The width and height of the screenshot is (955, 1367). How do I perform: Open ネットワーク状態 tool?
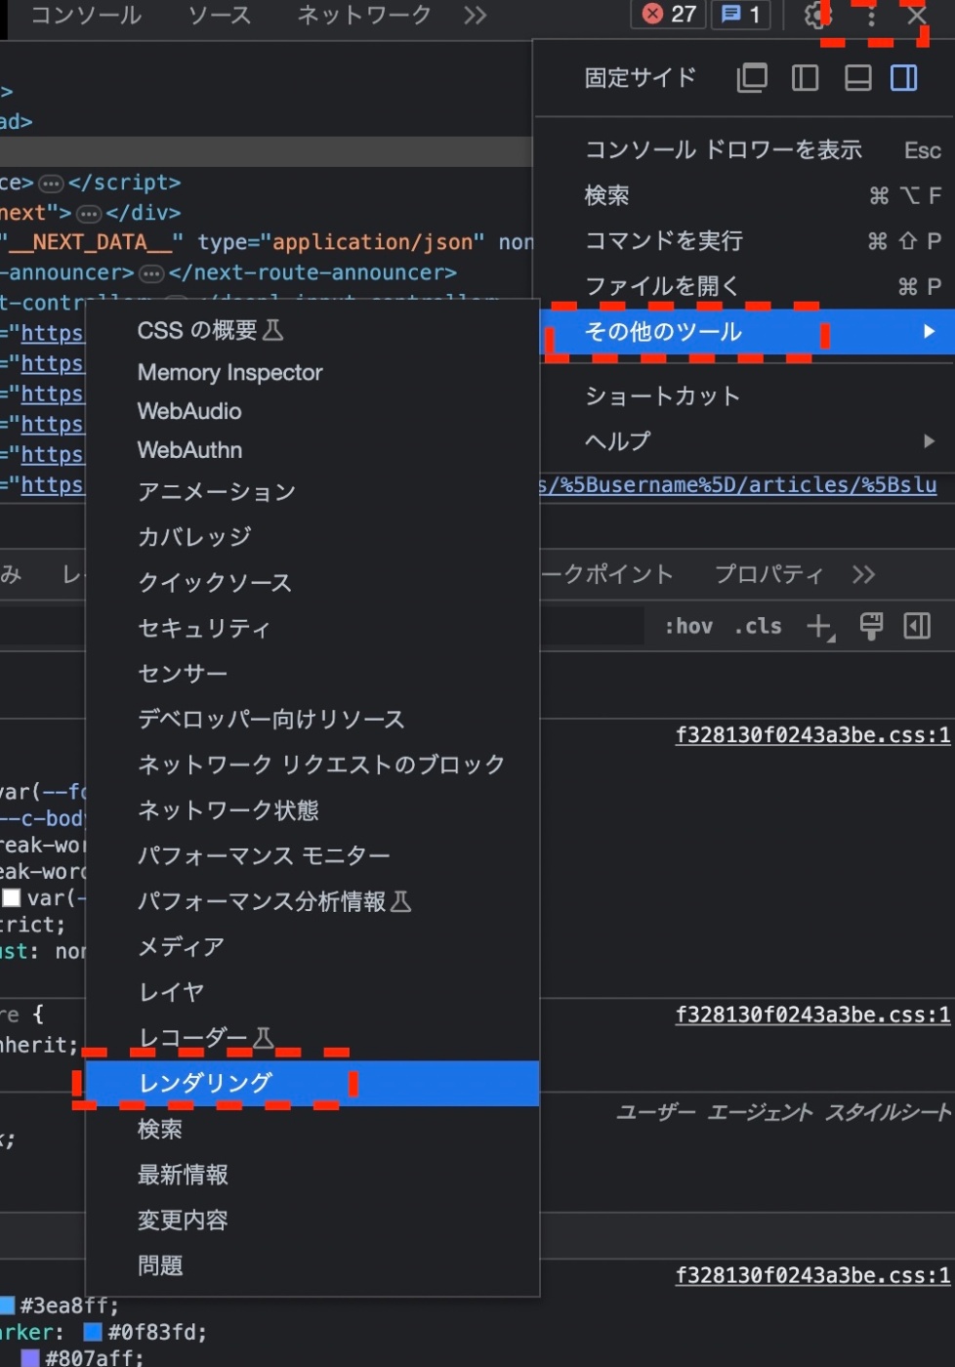312,809
